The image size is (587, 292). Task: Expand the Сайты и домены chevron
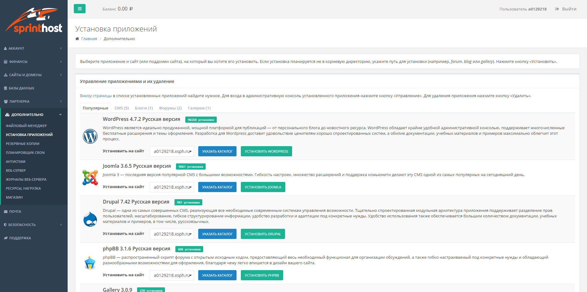pyautogui.click(x=61, y=75)
